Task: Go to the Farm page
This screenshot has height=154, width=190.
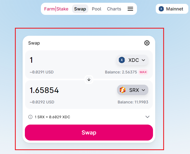Action: (49, 9)
